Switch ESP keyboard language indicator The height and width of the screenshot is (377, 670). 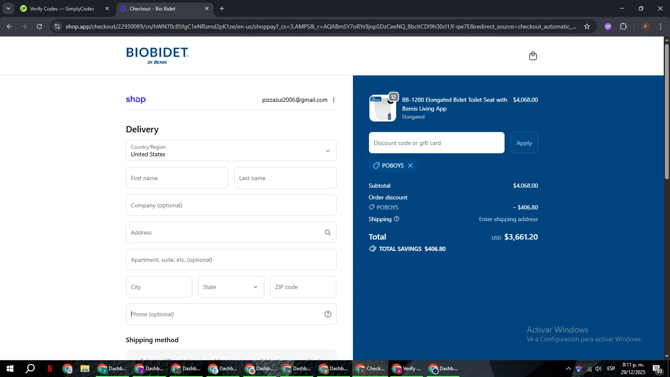(x=611, y=369)
